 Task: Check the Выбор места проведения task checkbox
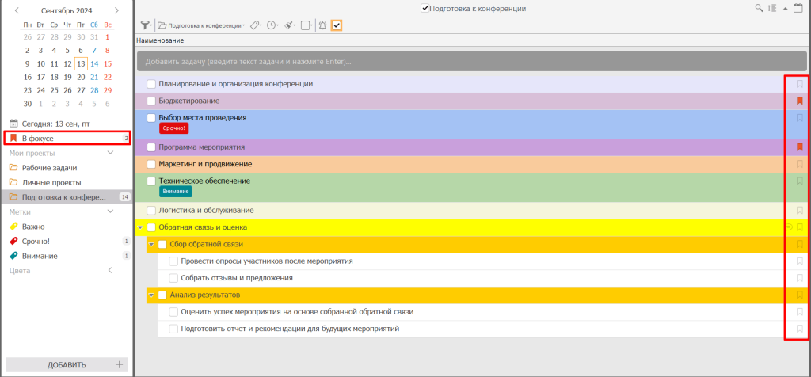[151, 118]
